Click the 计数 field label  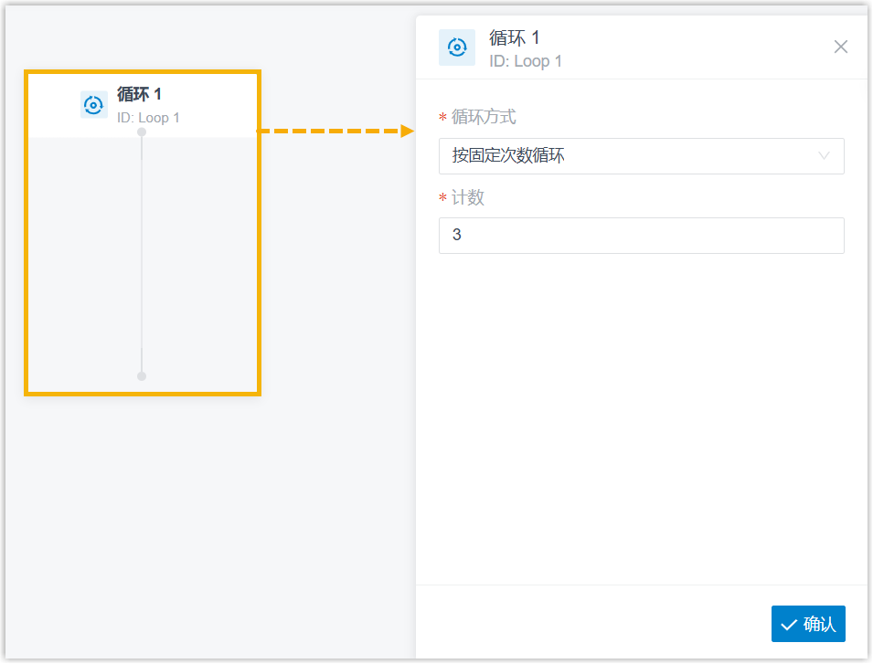(x=468, y=197)
